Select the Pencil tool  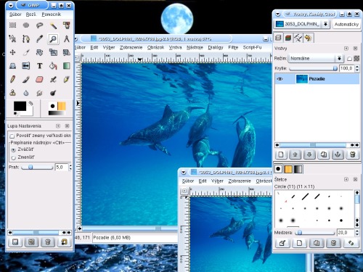tap(12, 79)
